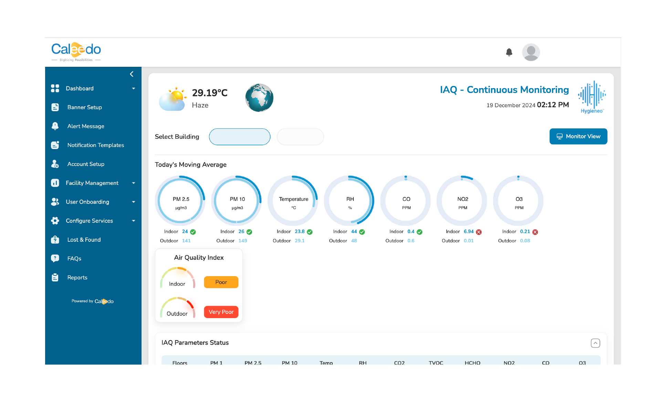Click the Dashboard grid icon

[x=55, y=88]
